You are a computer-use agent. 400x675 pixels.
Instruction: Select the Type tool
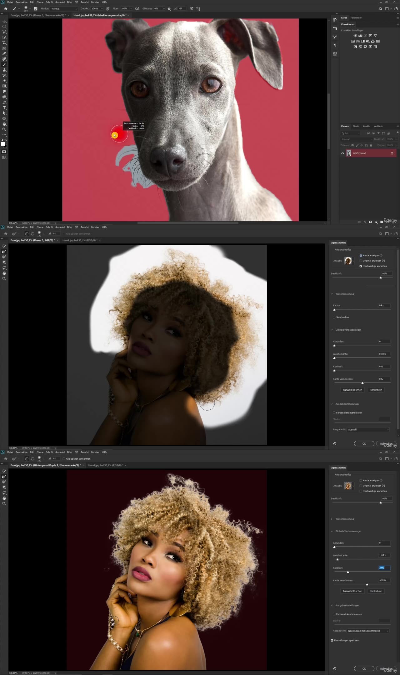tap(4, 108)
